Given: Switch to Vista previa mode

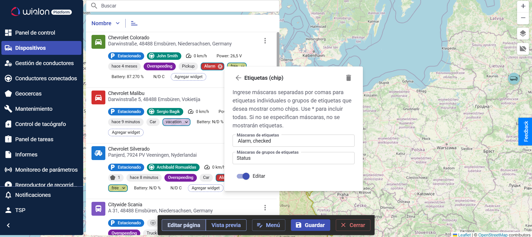Looking at the screenshot, I should click(226, 225).
